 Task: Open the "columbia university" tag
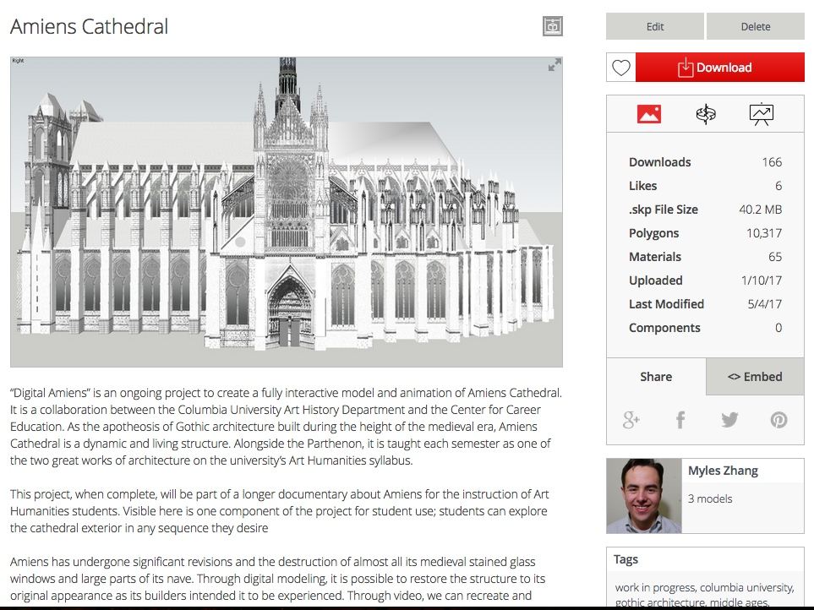pyautogui.click(x=747, y=587)
